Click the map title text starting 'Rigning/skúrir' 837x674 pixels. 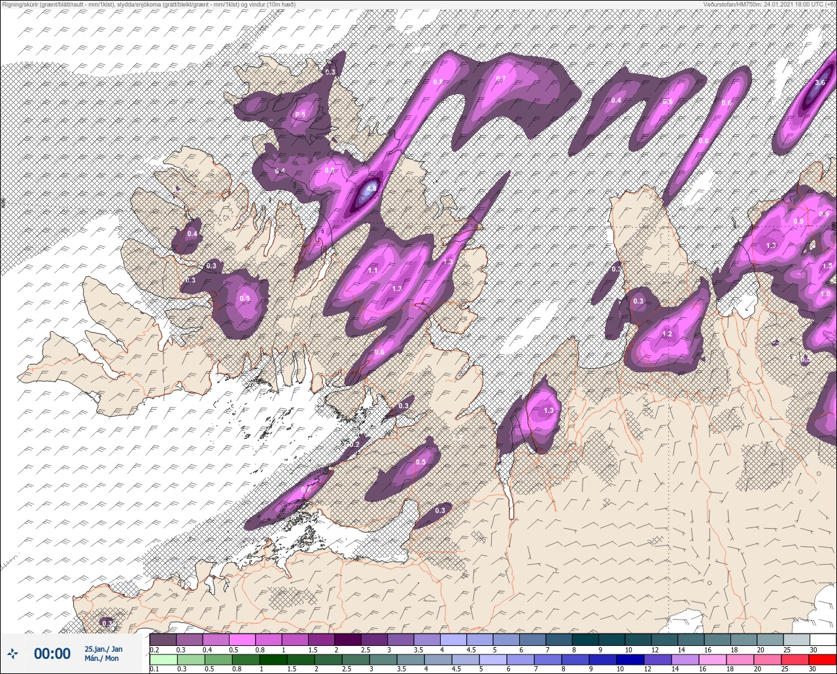click(x=148, y=4)
